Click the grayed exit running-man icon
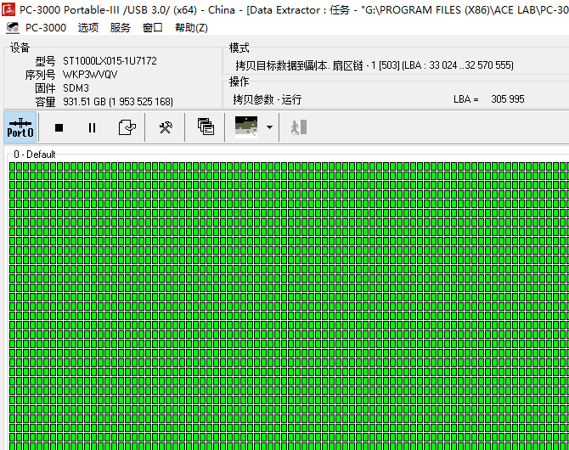569x450 pixels. pyautogui.click(x=299, y=127)
